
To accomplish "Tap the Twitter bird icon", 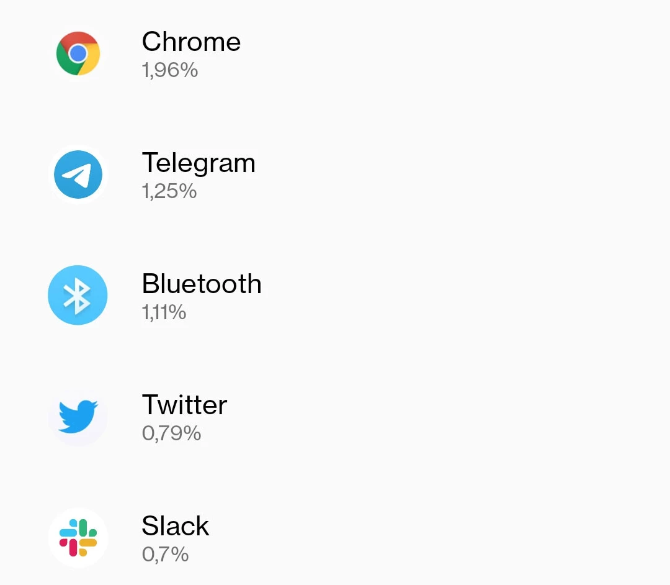I will [78, 417].
